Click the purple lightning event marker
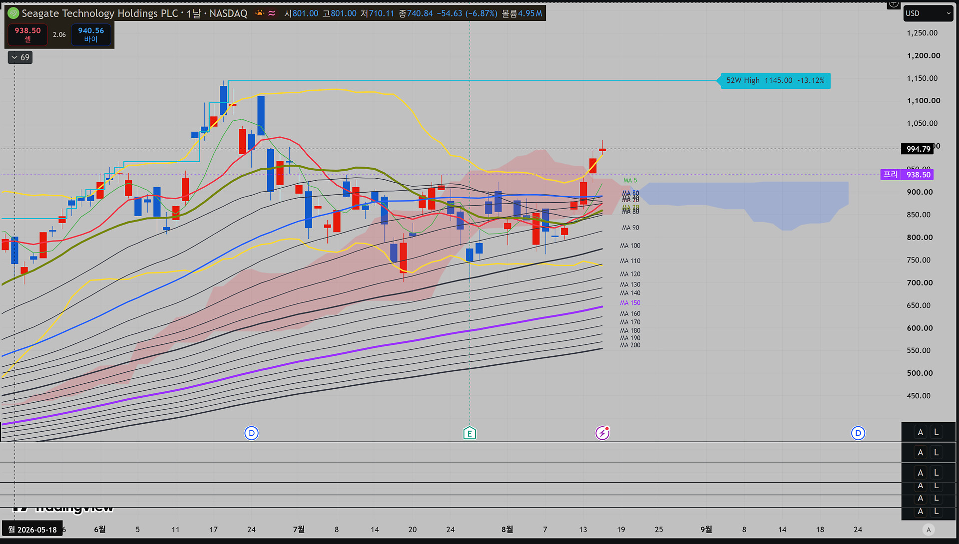 [602, 433]
